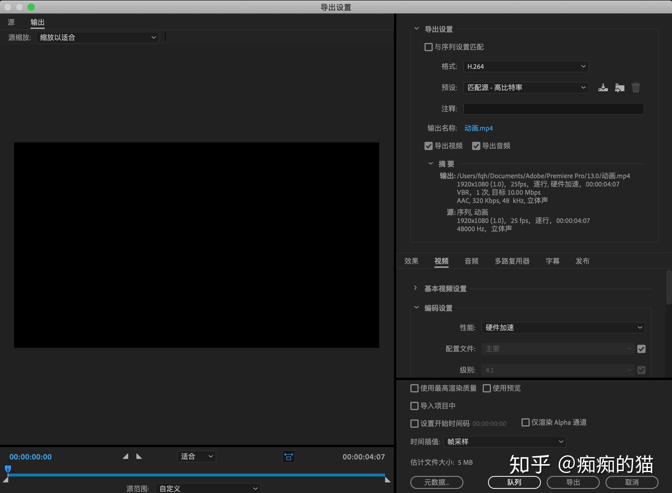
Task: Click the set out point triangle icon
Action: point(139,456)
